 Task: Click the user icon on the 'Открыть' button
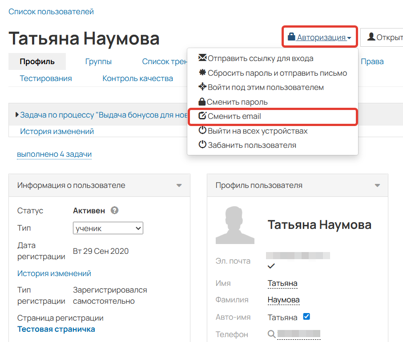[x=372, y=37]
